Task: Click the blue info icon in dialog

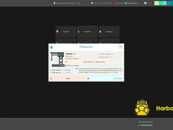Action: (x=76, y=69)
